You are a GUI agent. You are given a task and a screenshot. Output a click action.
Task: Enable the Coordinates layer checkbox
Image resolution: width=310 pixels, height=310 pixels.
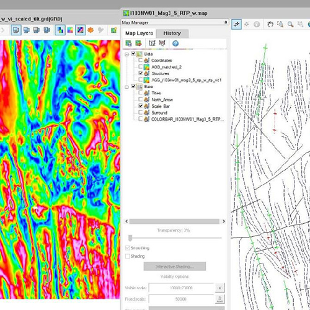[141, 60]
